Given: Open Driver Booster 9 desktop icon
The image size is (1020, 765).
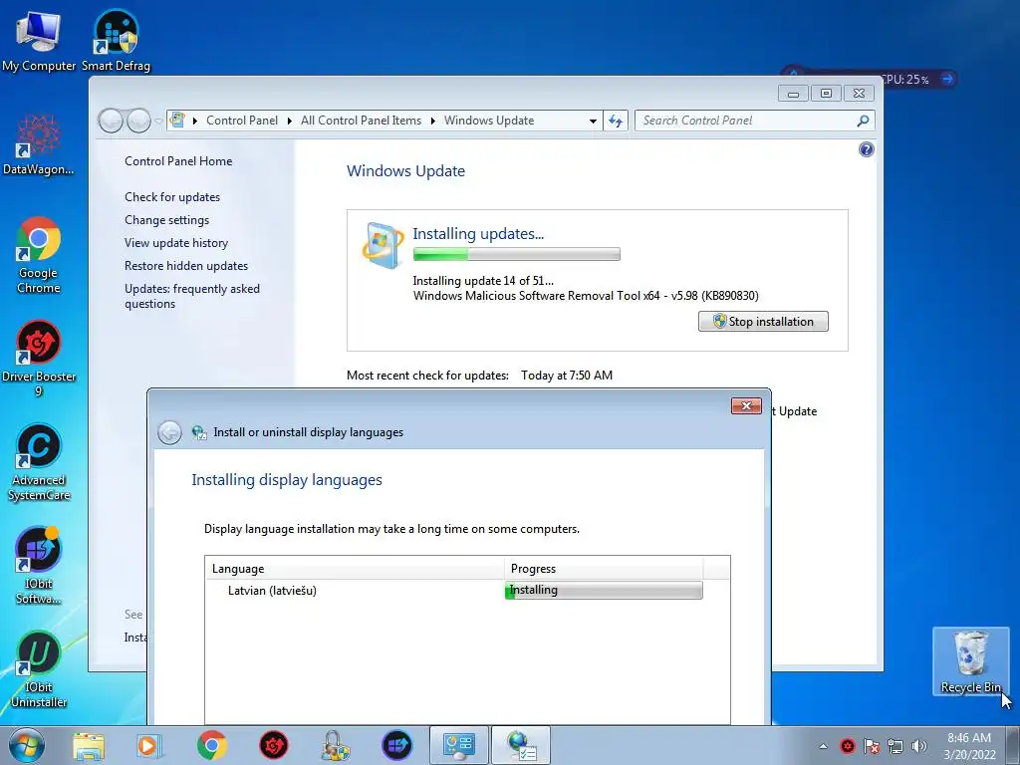Looking at the screenshot, I should tap(39, 358).
